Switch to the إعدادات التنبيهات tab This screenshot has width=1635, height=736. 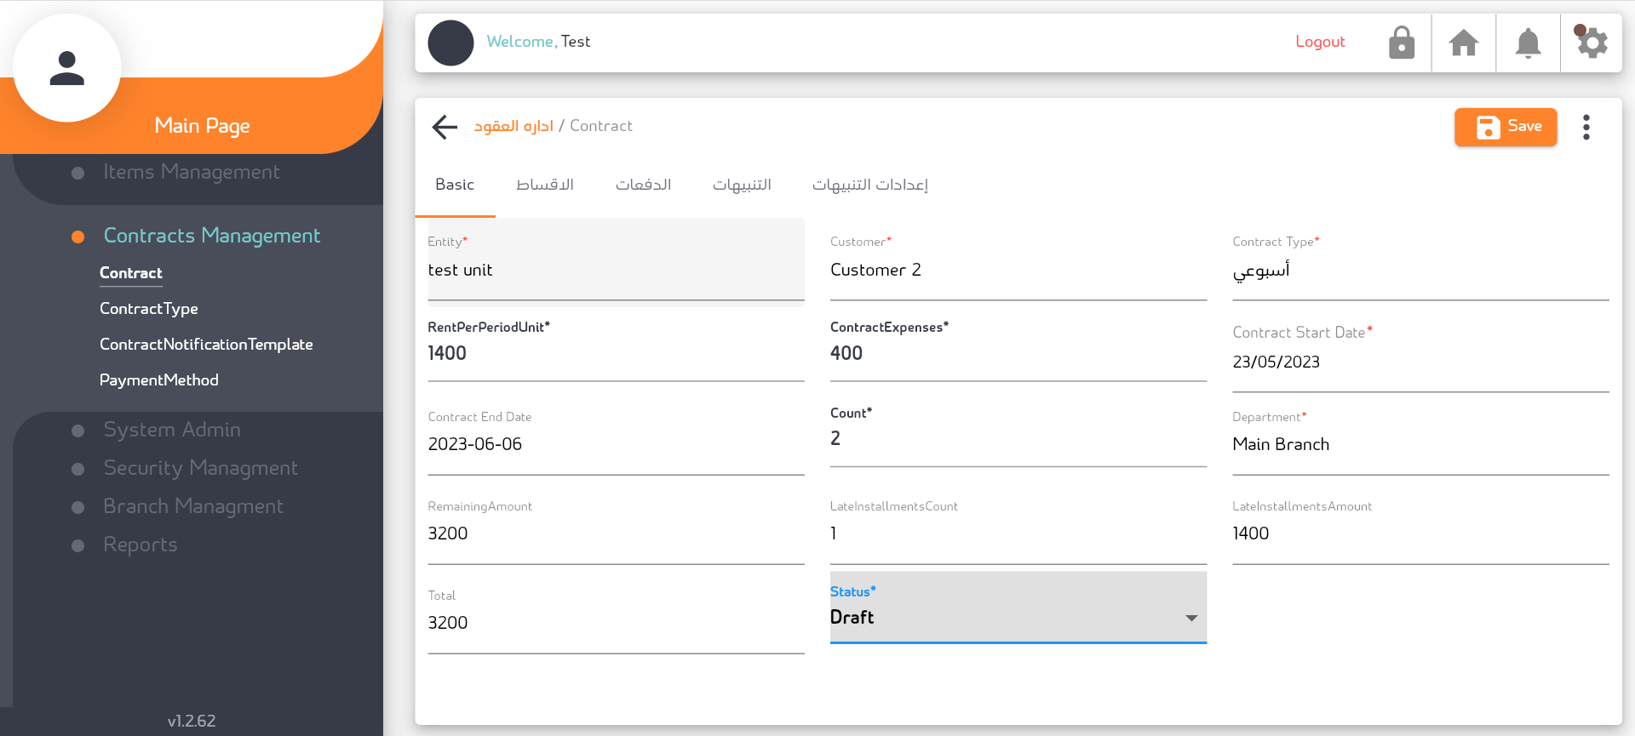point(869,185)
